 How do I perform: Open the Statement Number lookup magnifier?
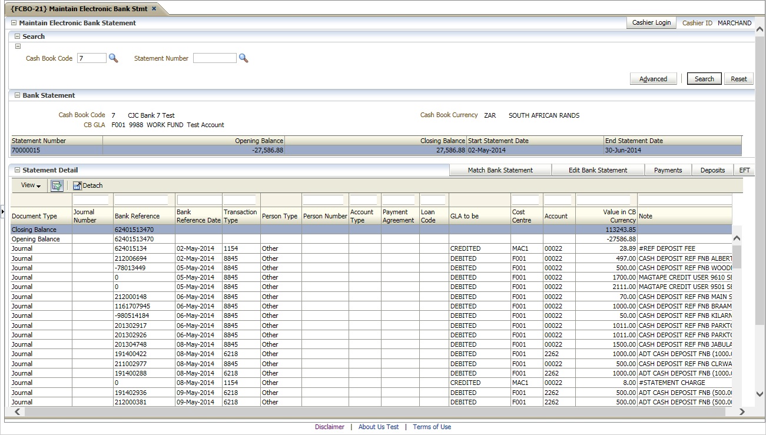pyautogui.click(x=244, y=58)
